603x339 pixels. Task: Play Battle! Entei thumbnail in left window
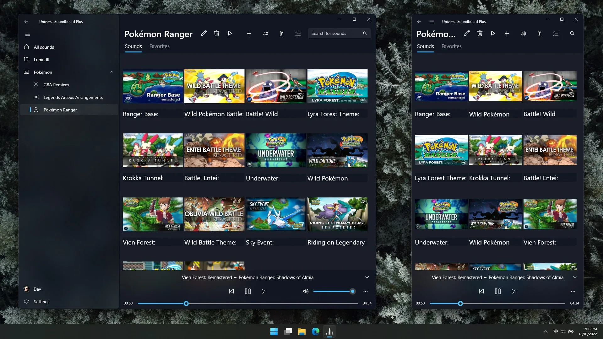click(x=215, y=150)
